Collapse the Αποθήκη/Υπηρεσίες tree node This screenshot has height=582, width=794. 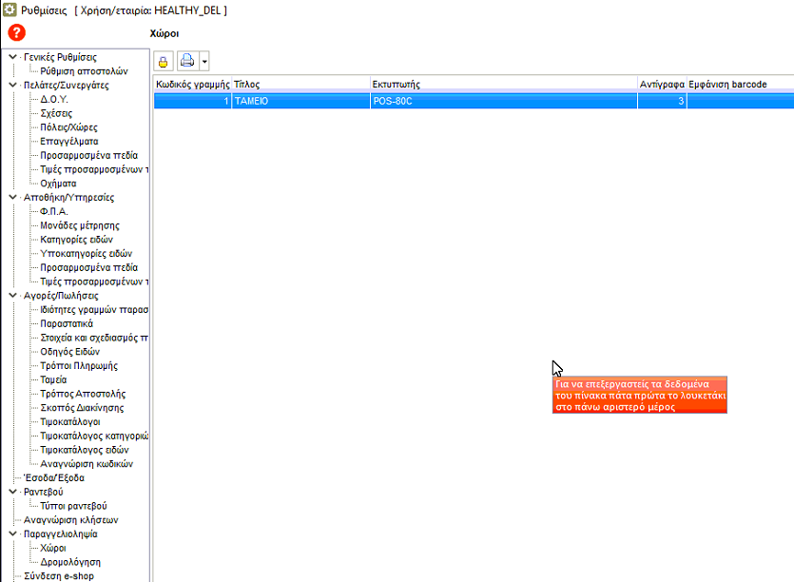(12, 198)
